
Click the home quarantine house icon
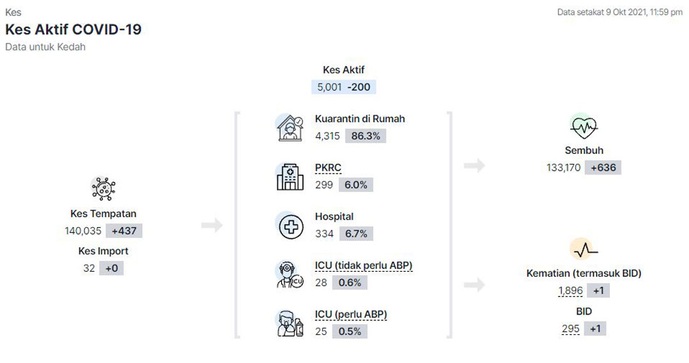click(x=290, y=128)
